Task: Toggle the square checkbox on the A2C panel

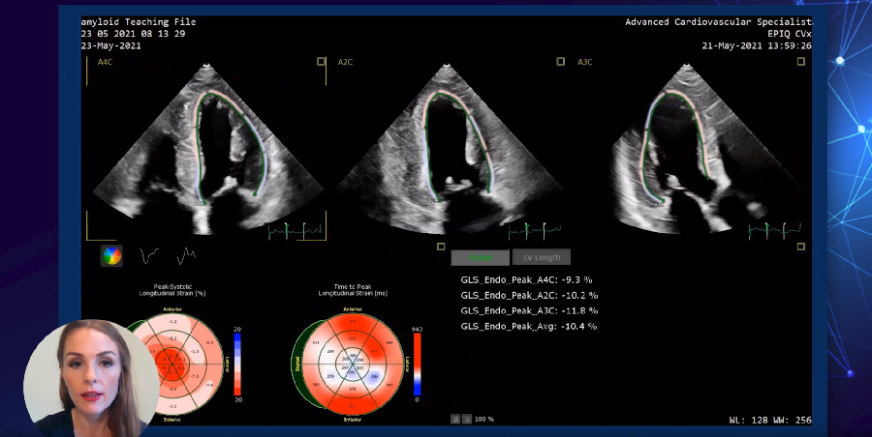Action: (x=560, y=62)
